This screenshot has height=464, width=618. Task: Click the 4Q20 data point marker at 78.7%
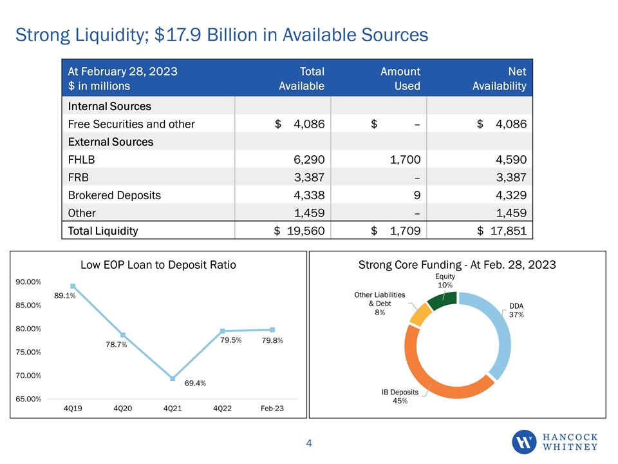point(123,335)
